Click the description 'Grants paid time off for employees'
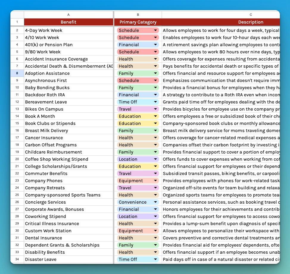290x274 pixels. (221, 102)
